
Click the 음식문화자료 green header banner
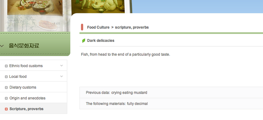[35, 44]
